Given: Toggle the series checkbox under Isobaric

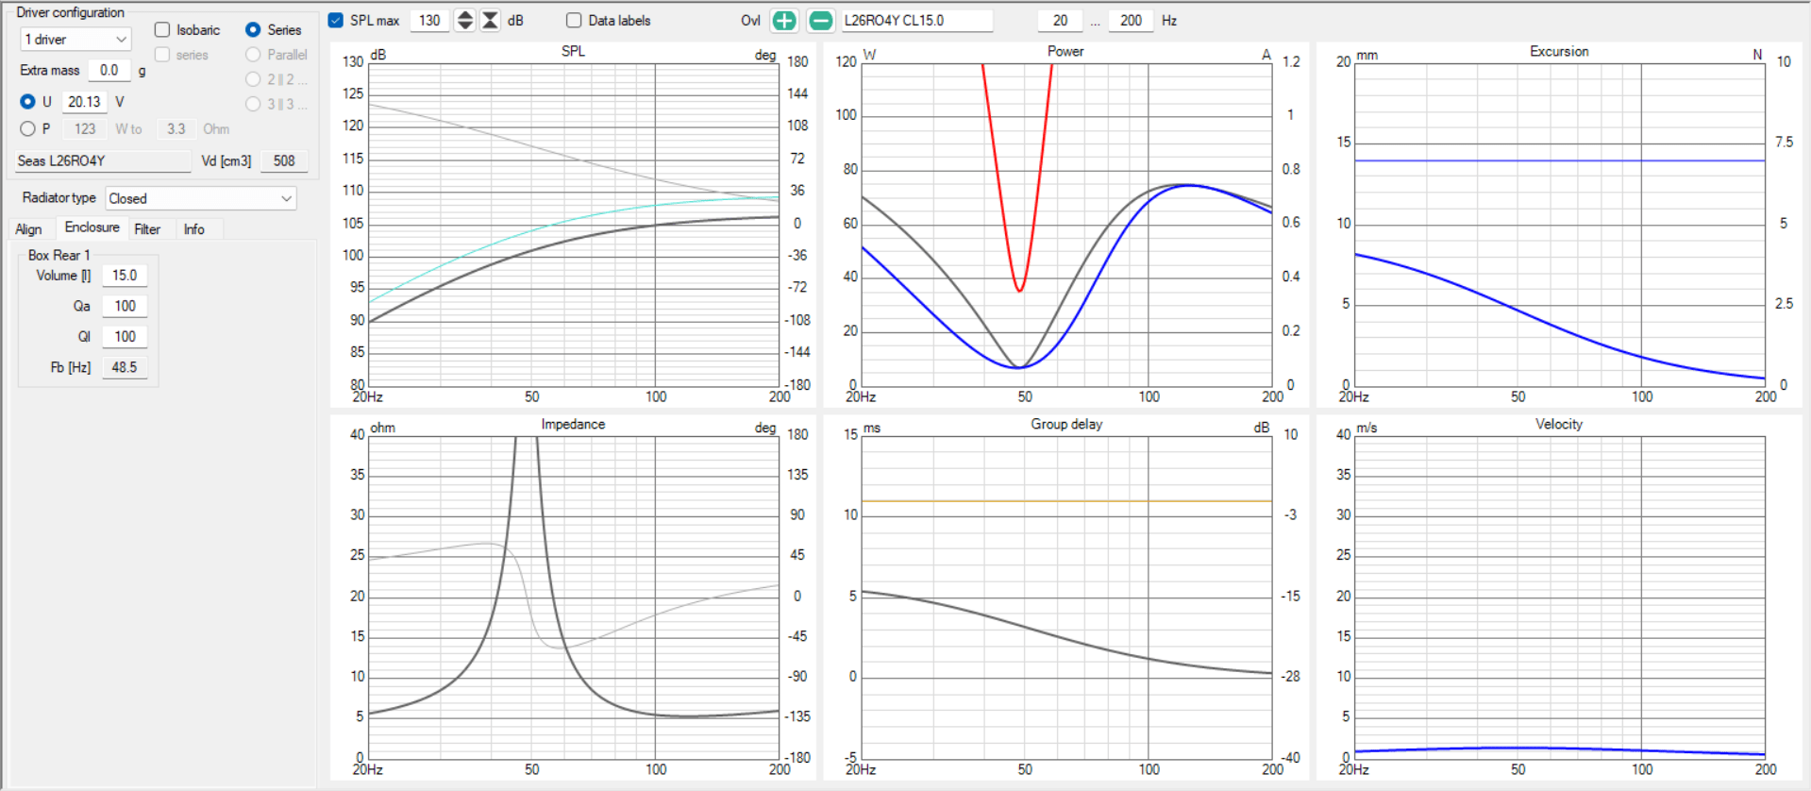Looking at the screenshot, I should point(162,55).
